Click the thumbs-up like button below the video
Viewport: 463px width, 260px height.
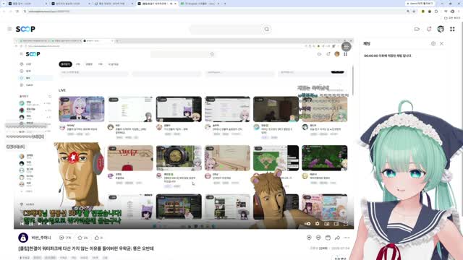(98, 238)
